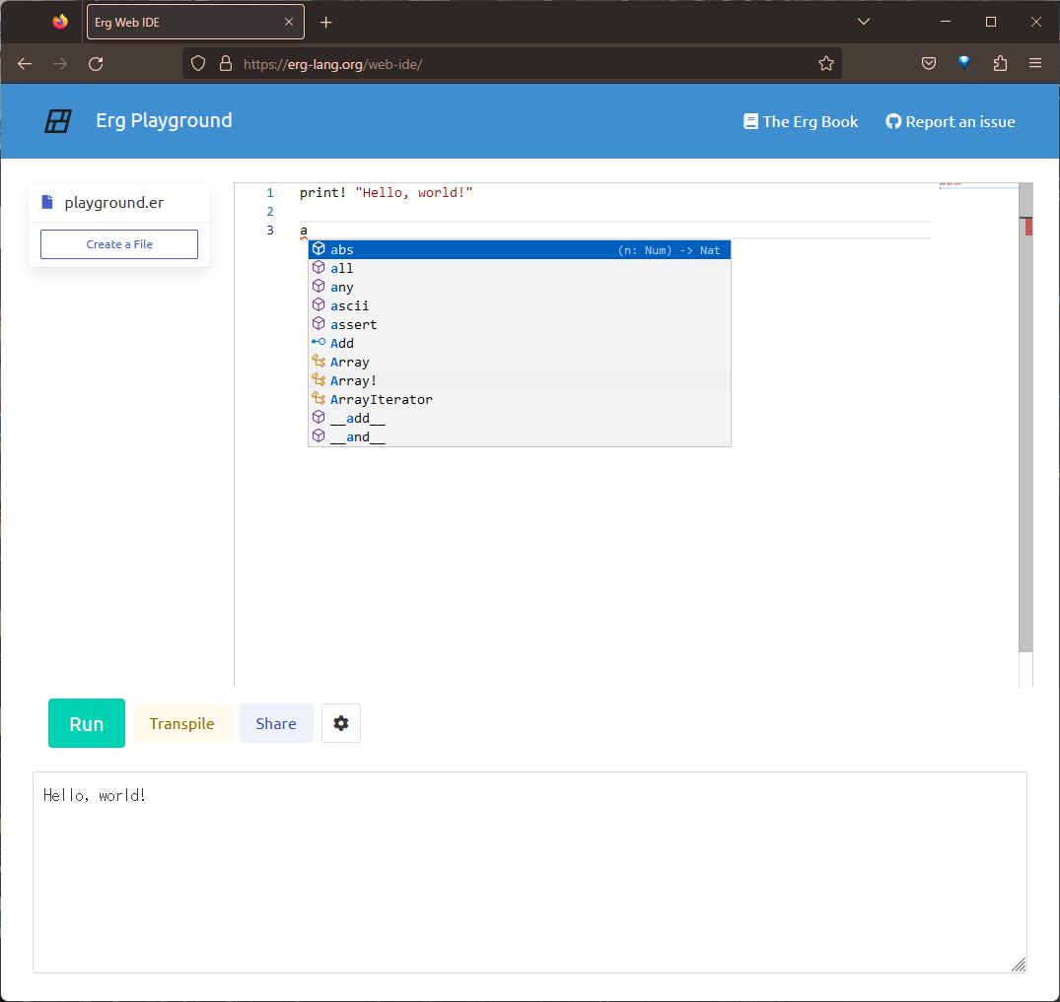Open The Erg Book link
The image size is (1060, 1002).
(801, 121)
